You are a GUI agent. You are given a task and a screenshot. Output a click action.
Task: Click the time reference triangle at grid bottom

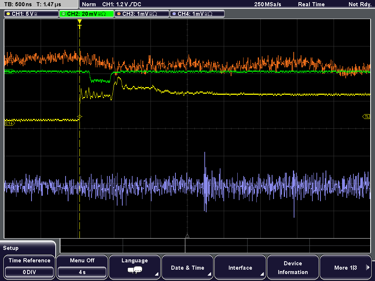(x=187, y=236)
